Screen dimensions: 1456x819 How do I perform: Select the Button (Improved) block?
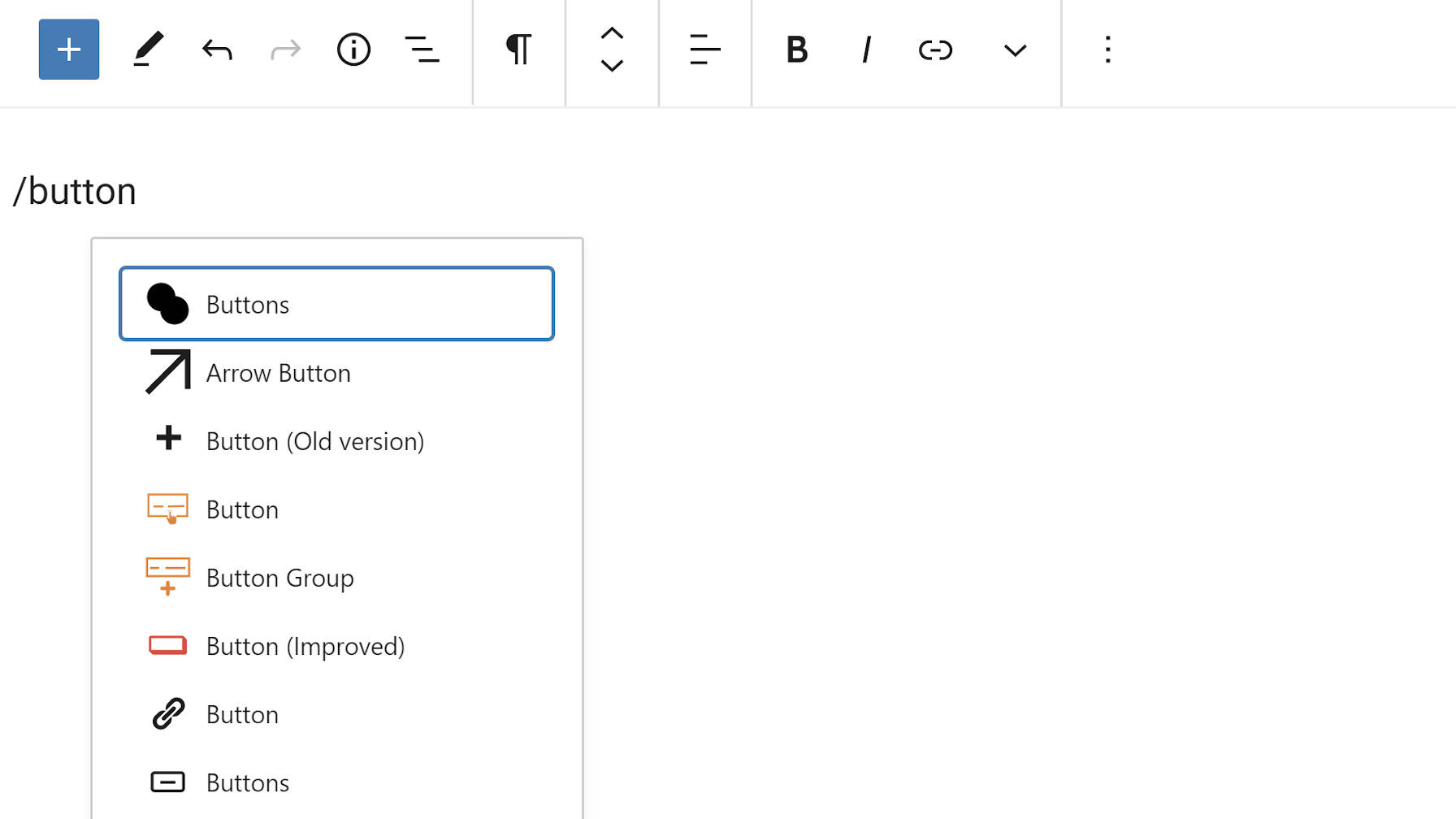[x=305, y=646]
